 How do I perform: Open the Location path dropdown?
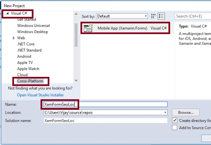tap(165, 113)
